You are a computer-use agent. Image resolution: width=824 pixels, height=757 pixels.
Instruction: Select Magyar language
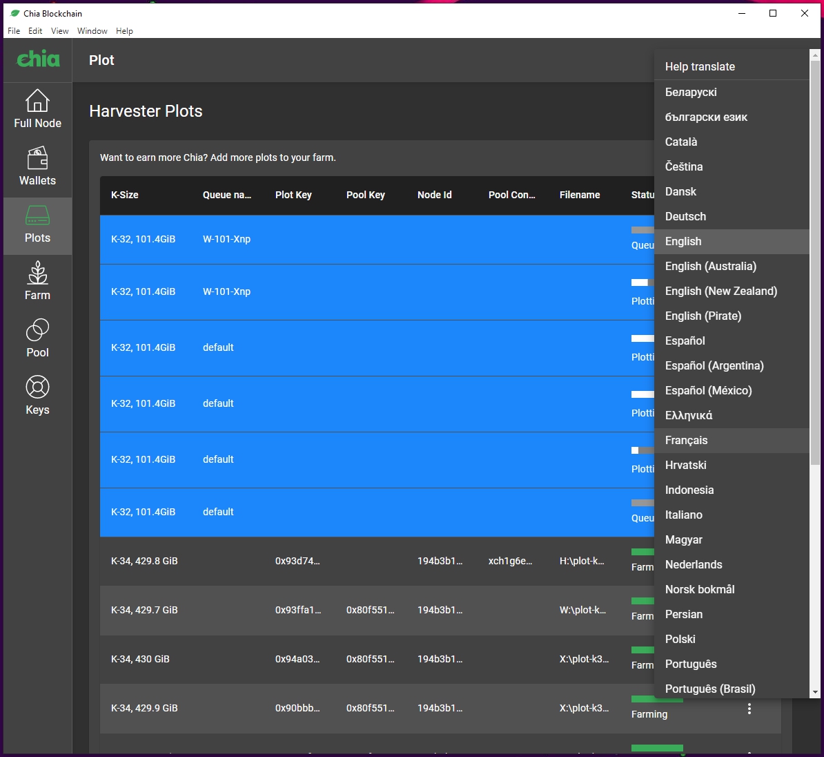click(732, 539)
